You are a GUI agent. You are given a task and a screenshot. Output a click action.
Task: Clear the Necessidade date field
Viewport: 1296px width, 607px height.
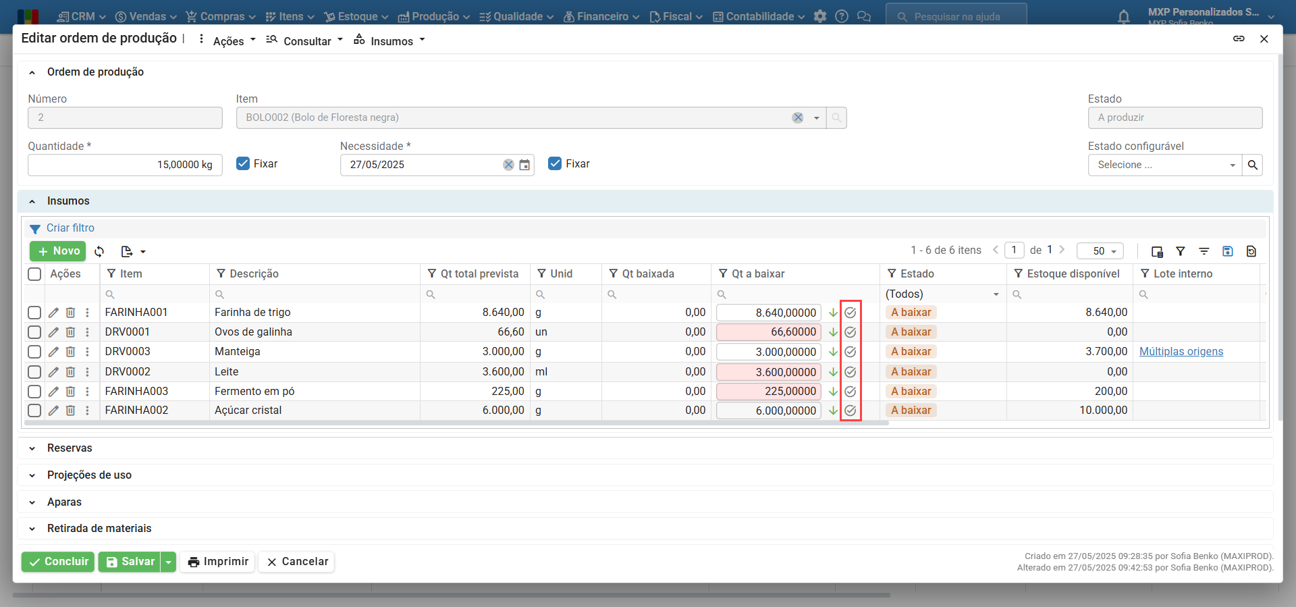[508, 165]
